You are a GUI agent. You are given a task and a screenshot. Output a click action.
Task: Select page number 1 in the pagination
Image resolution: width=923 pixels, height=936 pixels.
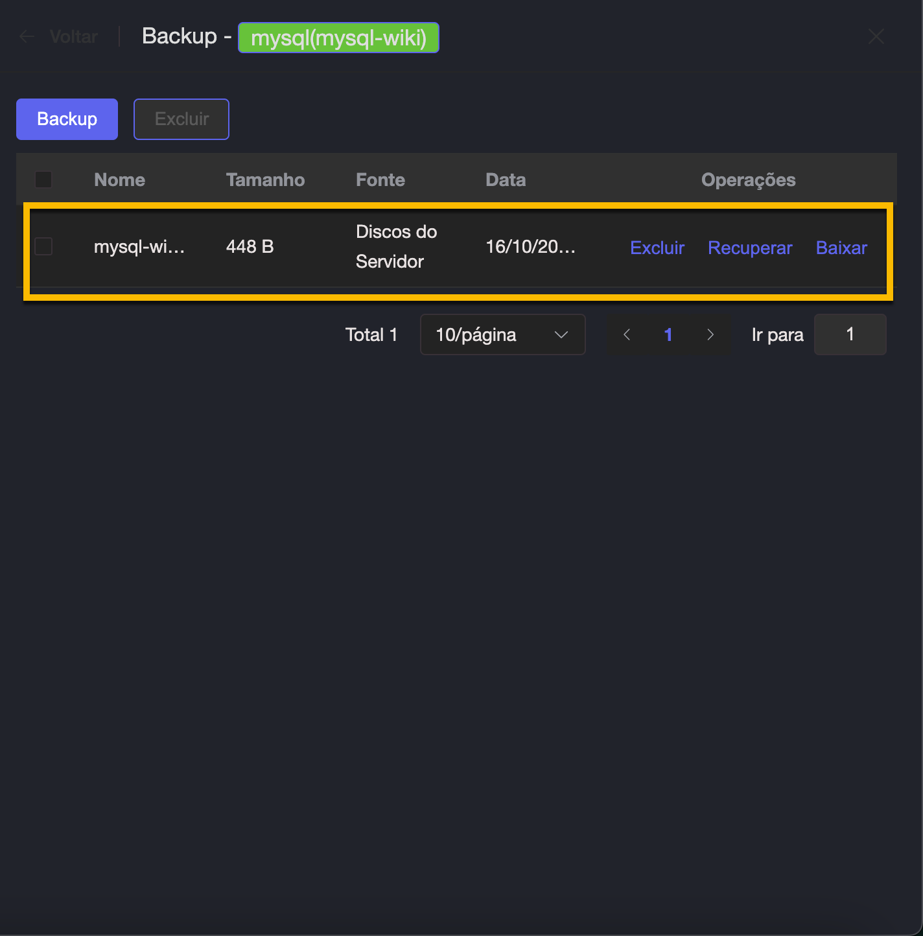[x=668, y=335]
